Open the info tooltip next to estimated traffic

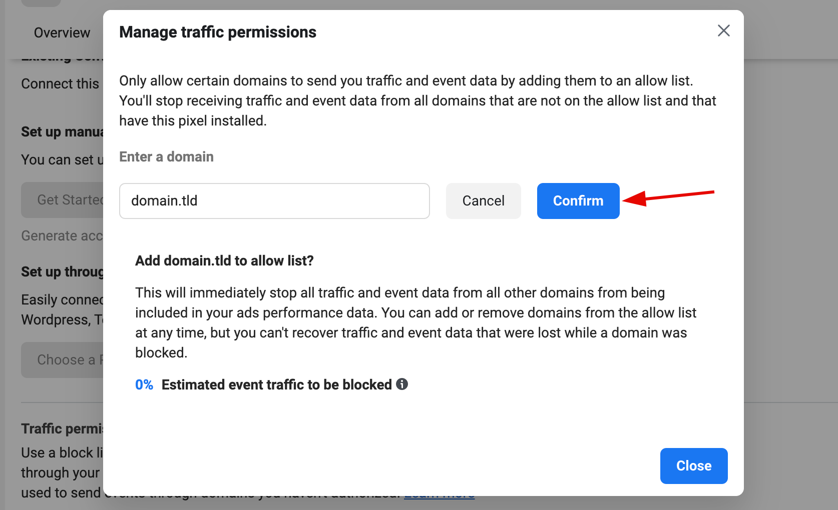click(x=402, y=384)
